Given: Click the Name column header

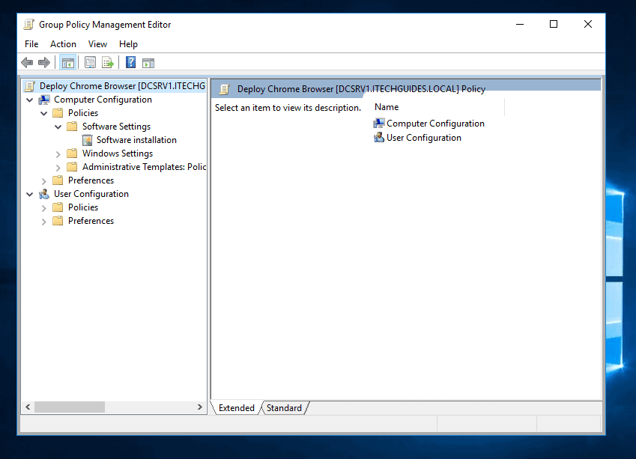Looking at the screenshot, I should point(438,107).
